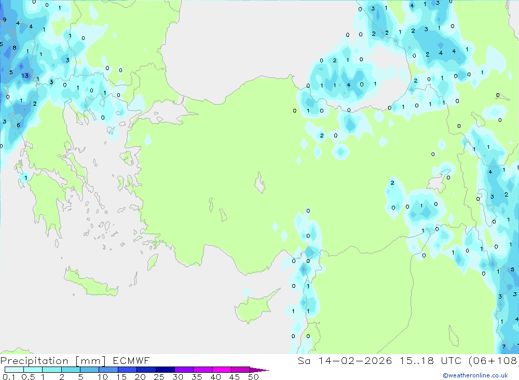
Task: Select the legend swatch between 2 and 5
Action: [71, 370]
